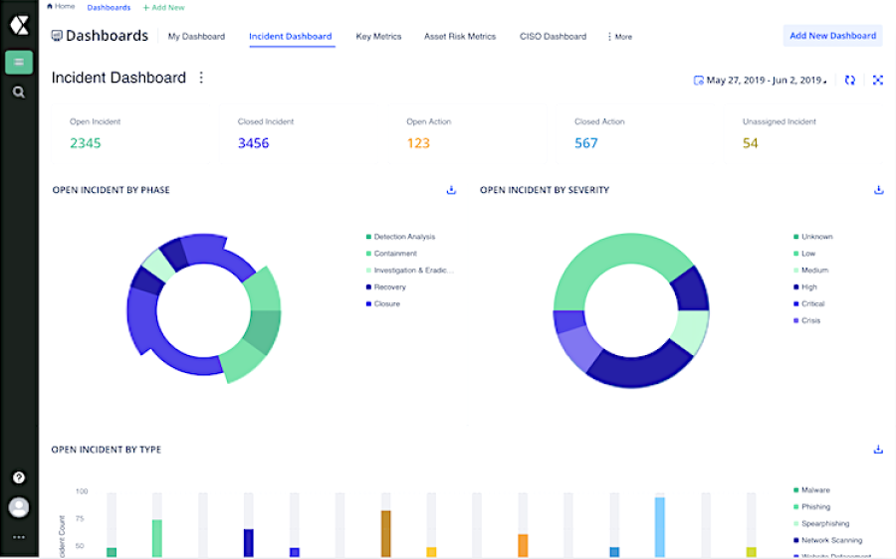
Task: Toggle Spearphishing type legend item
Action: [x=821, y=523]
